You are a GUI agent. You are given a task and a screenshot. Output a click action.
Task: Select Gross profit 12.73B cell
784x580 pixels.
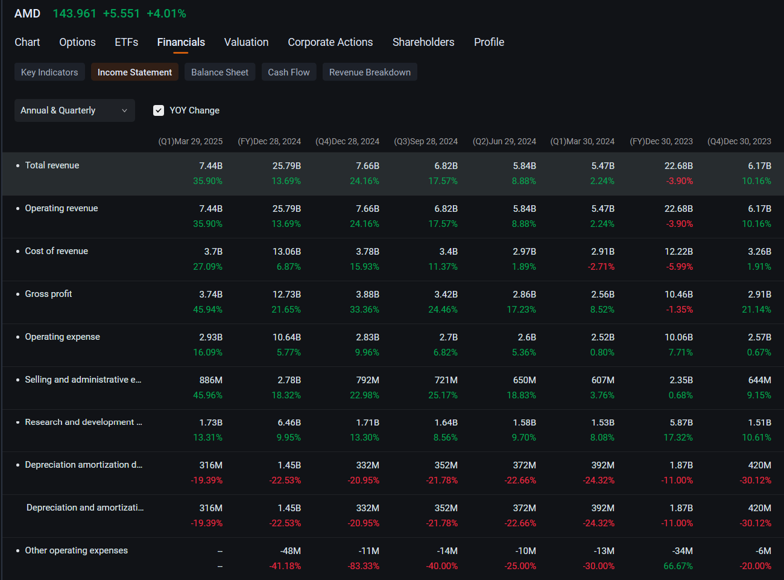(286, 295)
